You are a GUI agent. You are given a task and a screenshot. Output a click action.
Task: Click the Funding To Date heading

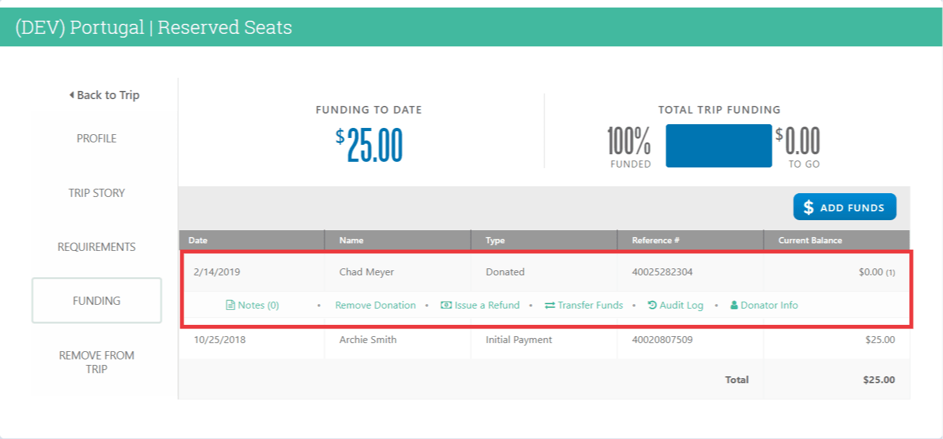[369, 110]
